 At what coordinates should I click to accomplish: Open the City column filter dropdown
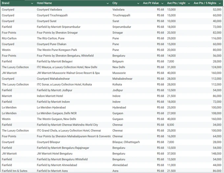[x=138, y=3]
